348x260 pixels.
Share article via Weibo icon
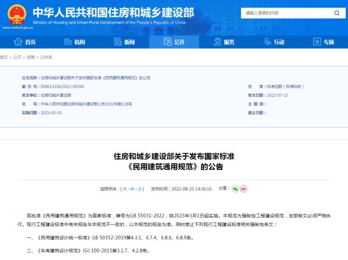244,189
